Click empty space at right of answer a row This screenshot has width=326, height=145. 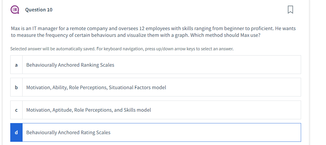(235, 65)
